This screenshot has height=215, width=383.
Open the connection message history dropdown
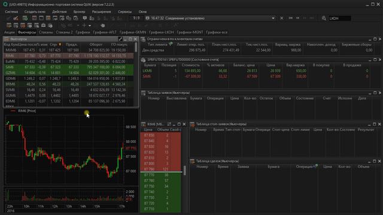tap(273, 19)
